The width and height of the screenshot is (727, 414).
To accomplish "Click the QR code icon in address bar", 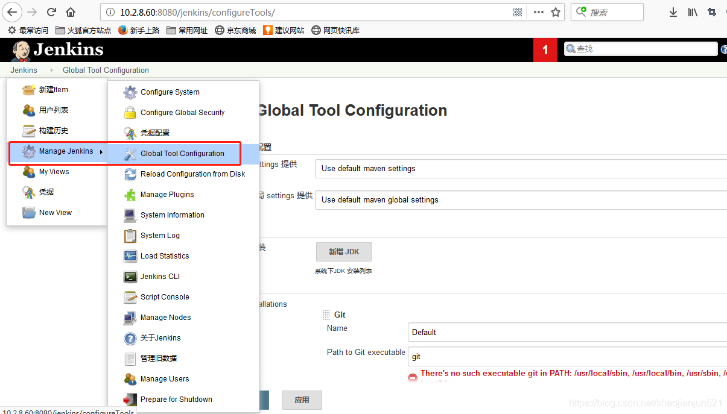I will 518,12.
